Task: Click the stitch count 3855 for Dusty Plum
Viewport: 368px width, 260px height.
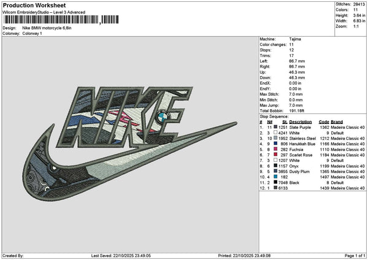Action: click(x=283, y=171)
